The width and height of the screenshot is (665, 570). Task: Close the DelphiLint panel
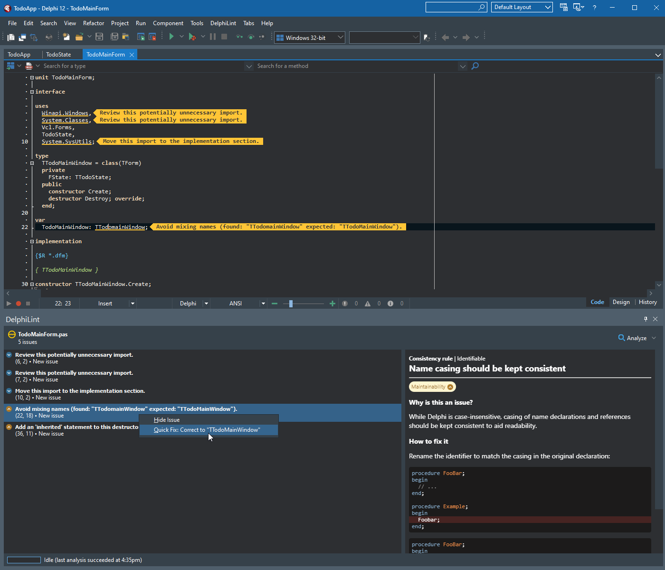[x=655, y=319]
